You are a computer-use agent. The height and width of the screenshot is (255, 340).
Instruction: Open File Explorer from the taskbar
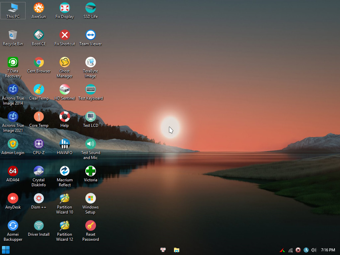[177, 250]
